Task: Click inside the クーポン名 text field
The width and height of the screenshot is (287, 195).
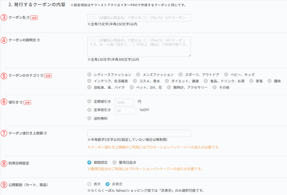Action: 139,18
